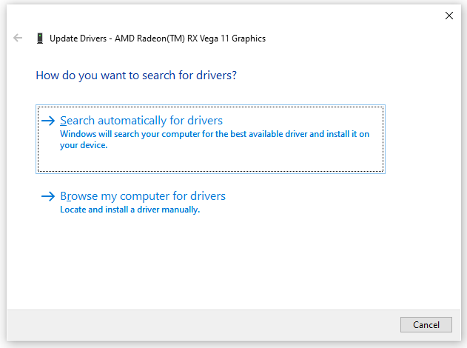
Task: Click empty space inside the focused search option box
Action: (x=296, y=161)
